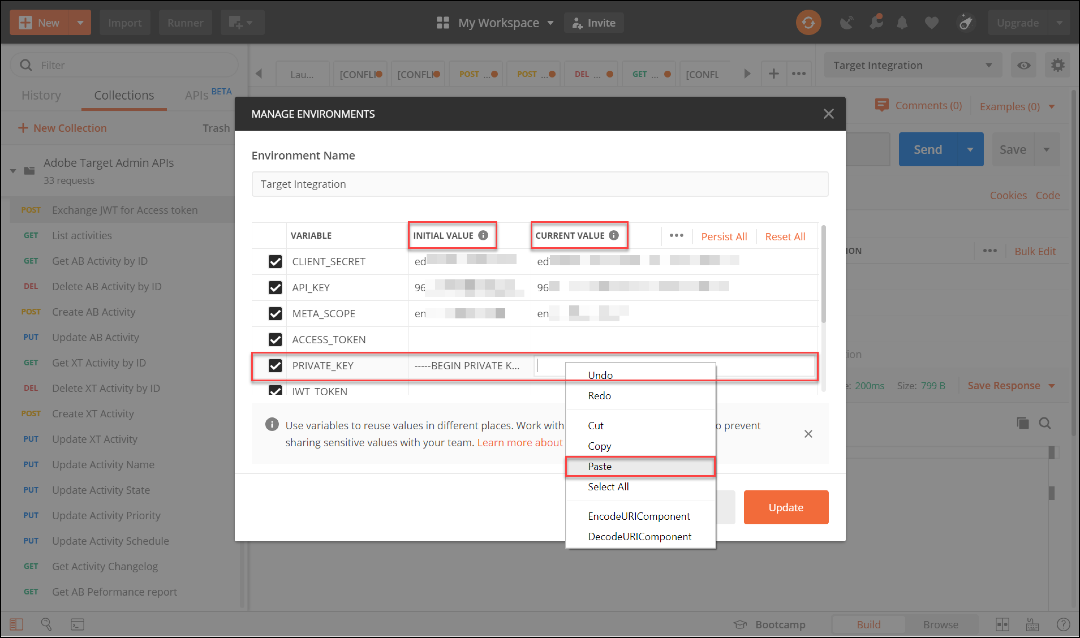The width and height of the screenshot is (1080, 638).
Task: Click Current Value info icon
Action: point(614,235)
